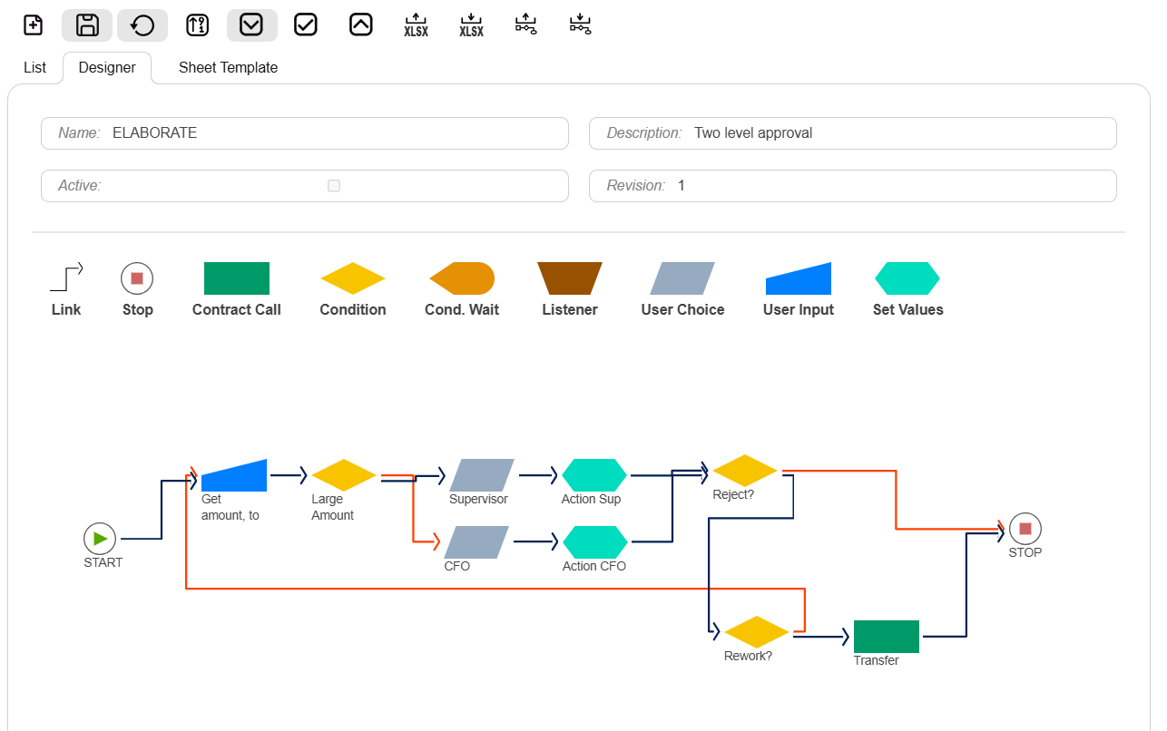The width and height of the screenshot is (1167, 731).
Task: Click the down-chevron box toolbar icon
Action: tap(251, 25)
